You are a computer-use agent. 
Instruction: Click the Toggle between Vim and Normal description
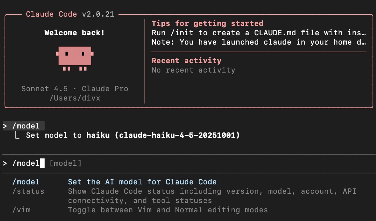(x=168, y=210)
